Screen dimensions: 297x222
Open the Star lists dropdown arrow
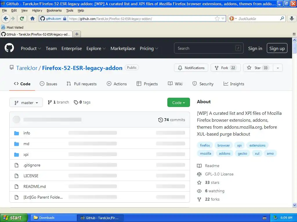(278, 68)
